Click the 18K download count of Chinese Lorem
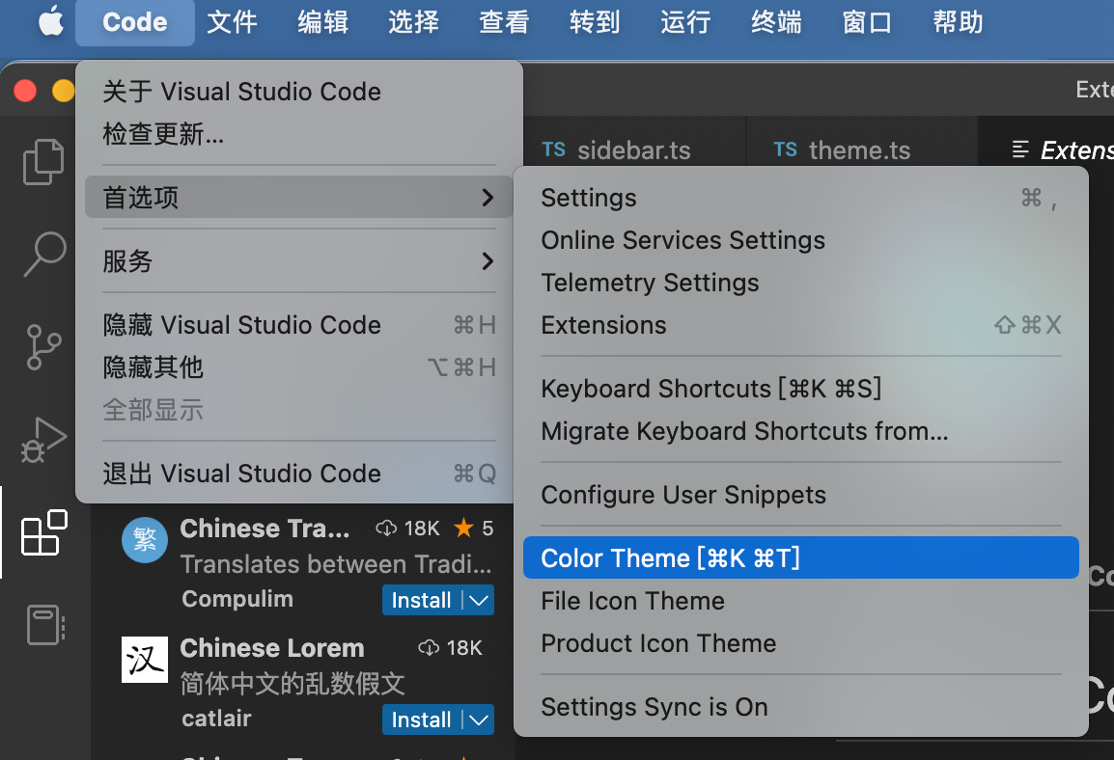 coord(451,648)
